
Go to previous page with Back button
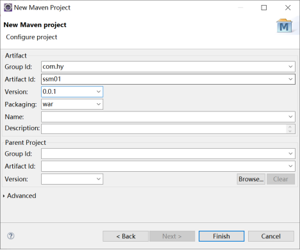point(126,237)
